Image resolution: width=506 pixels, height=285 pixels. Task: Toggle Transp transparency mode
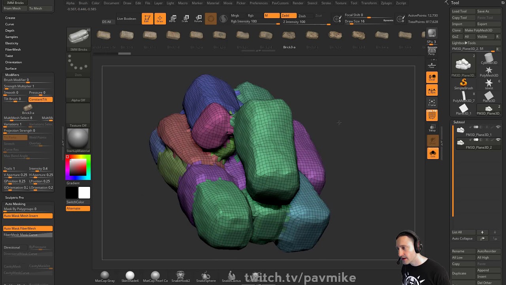(x=432, y=128)
